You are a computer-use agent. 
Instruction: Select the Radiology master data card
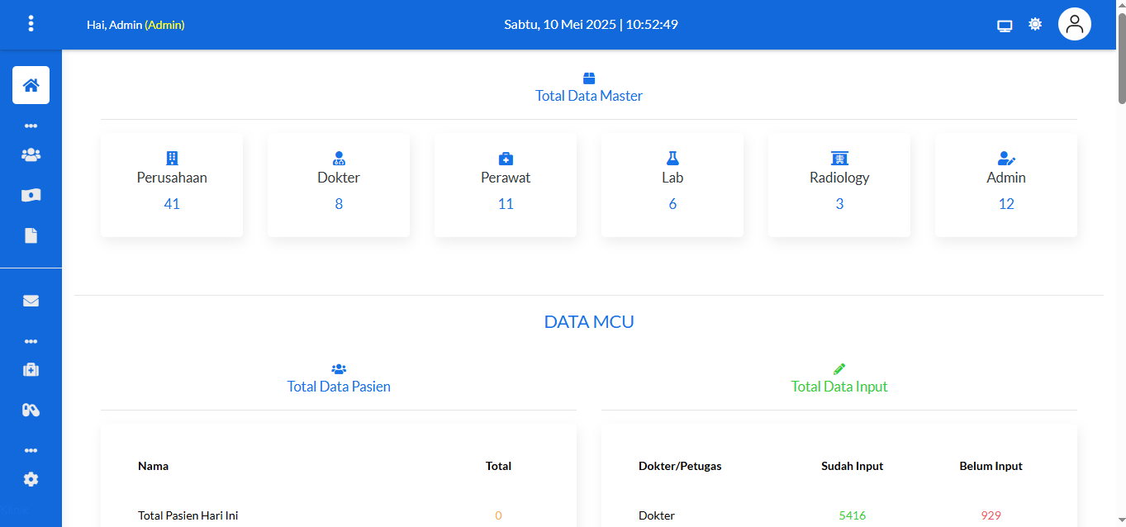pos(839,186)
